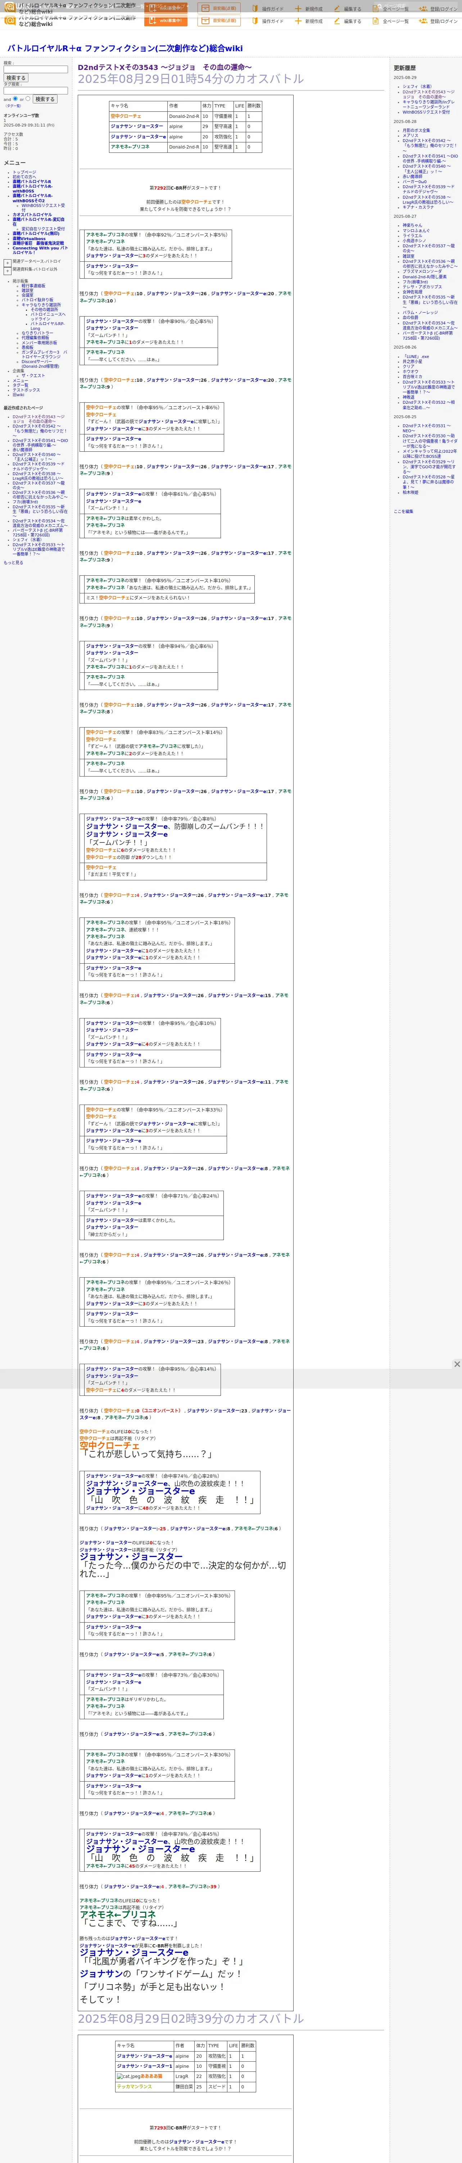Screen dimensions: 462x2163
Task: Close the overlay banner with the X button
Action: pos(457,1364)
